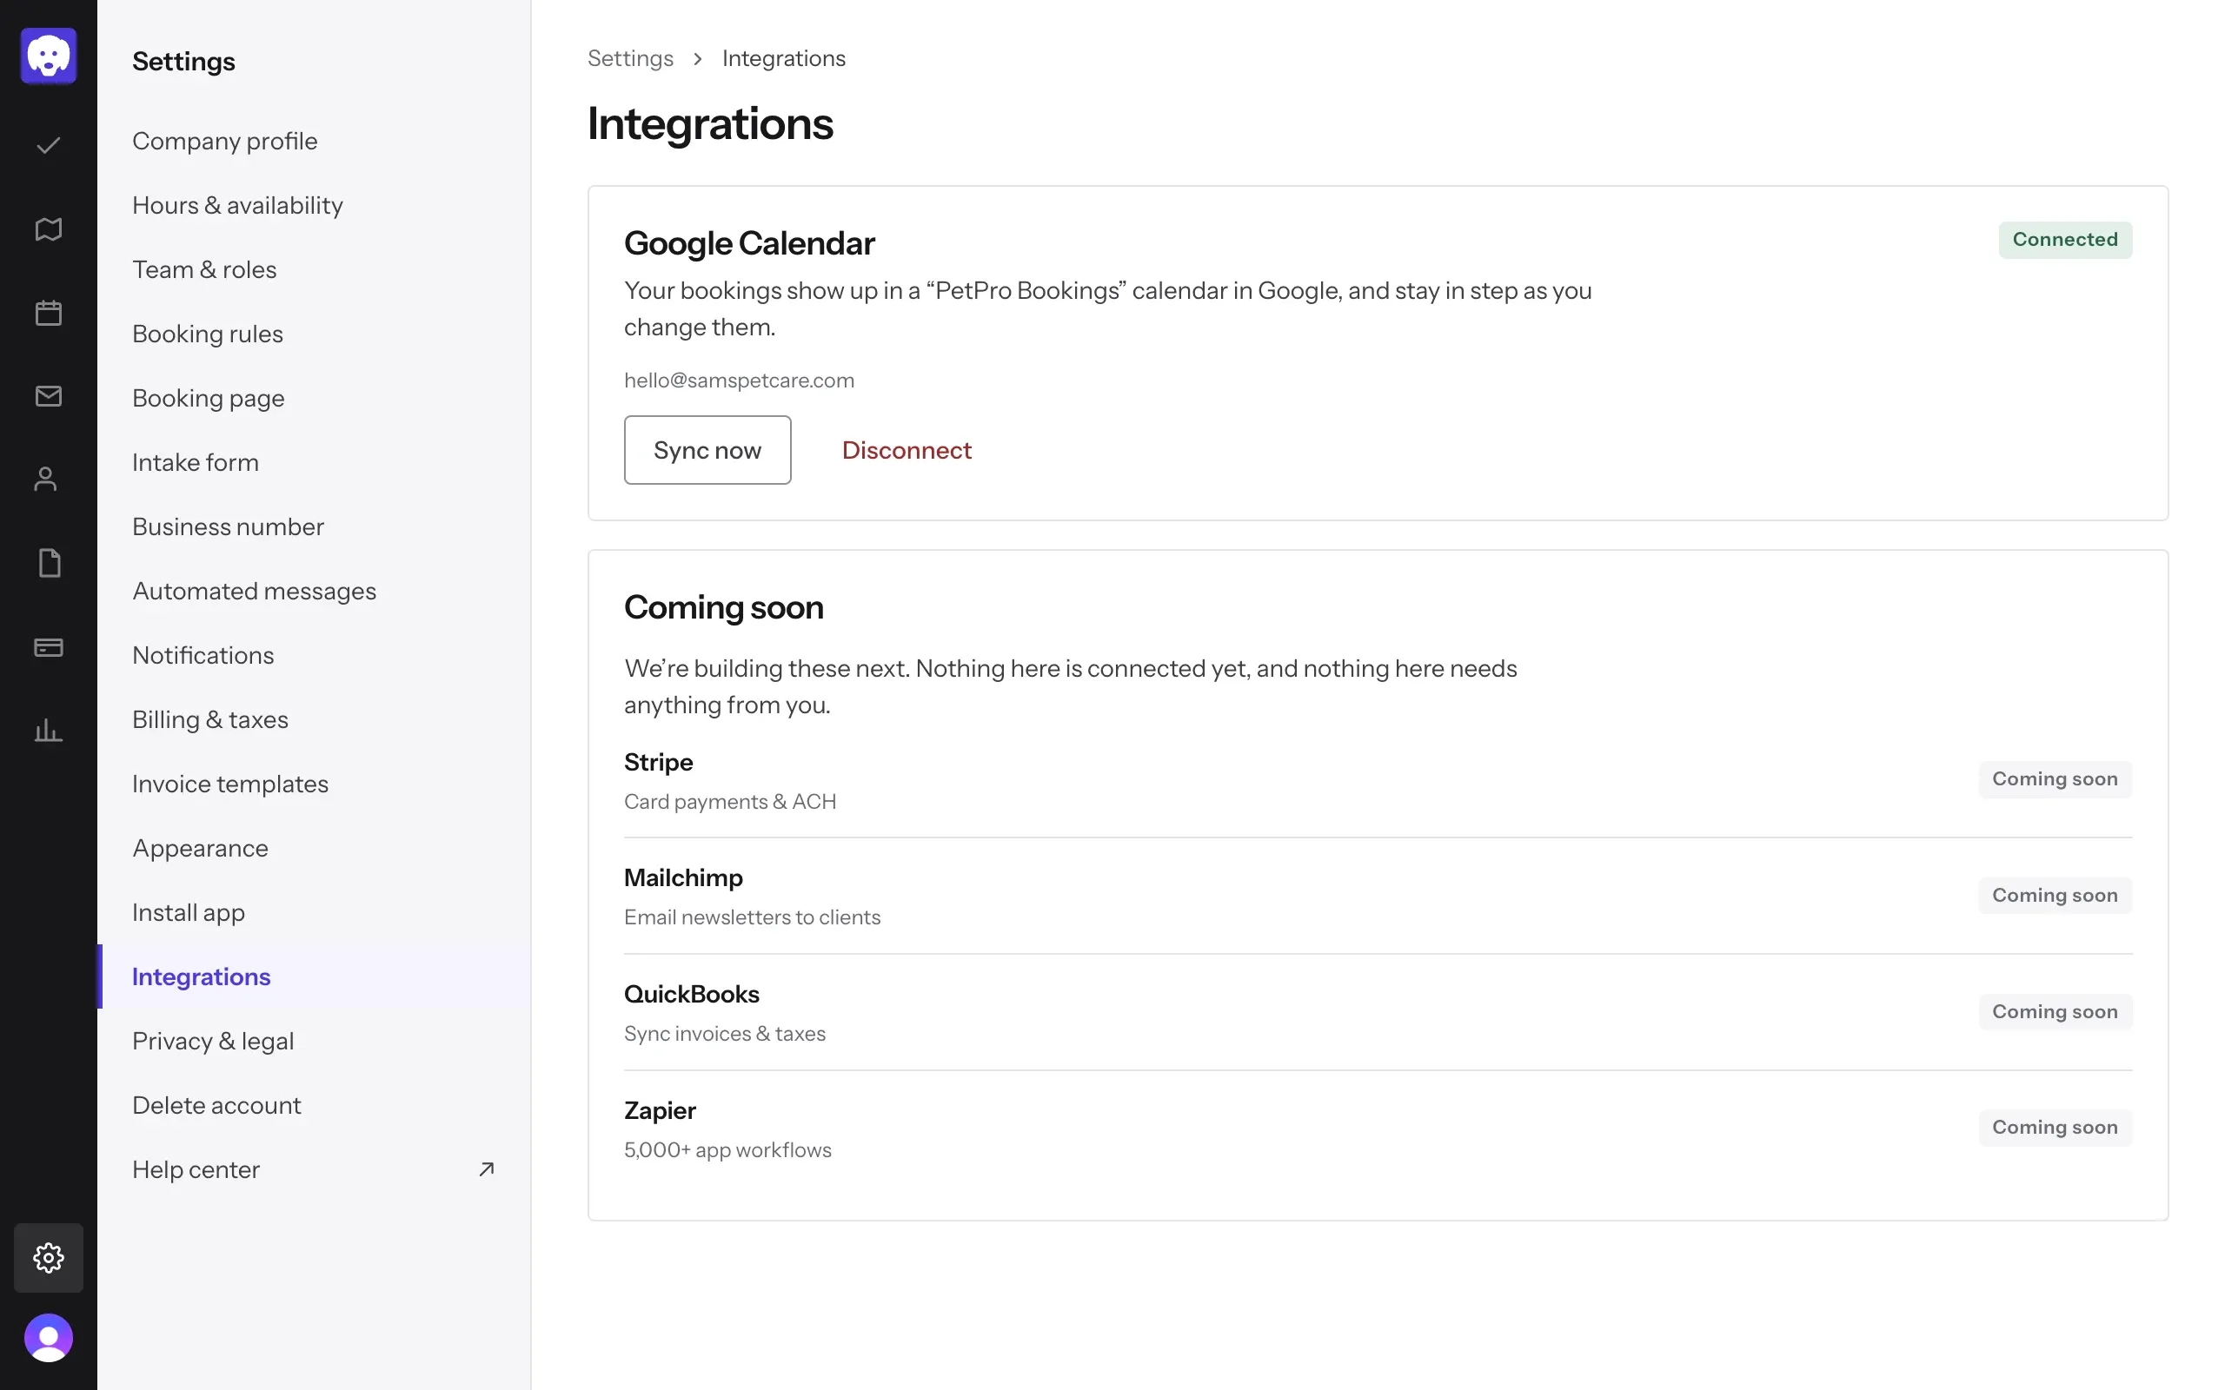Open the document file icon
2225x1390 pixels.
[x=50, y=563]
